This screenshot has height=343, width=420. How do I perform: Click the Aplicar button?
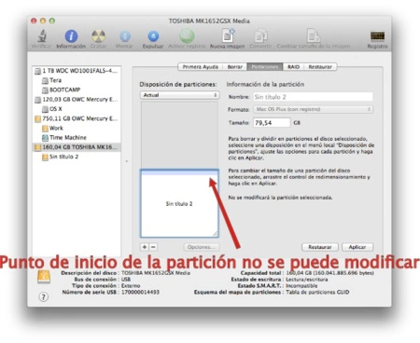click(357, 247)
